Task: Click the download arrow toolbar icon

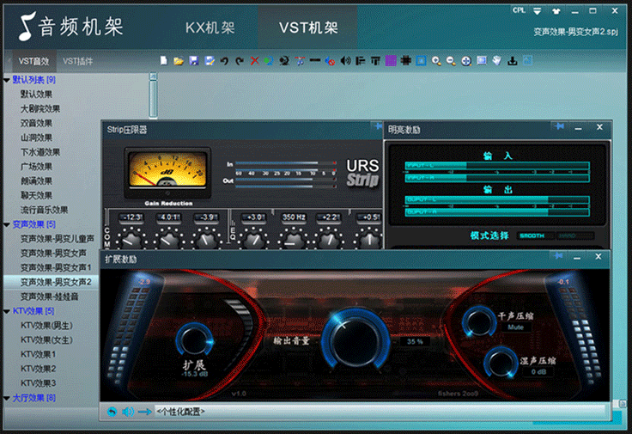Action: tap(513, 61)
